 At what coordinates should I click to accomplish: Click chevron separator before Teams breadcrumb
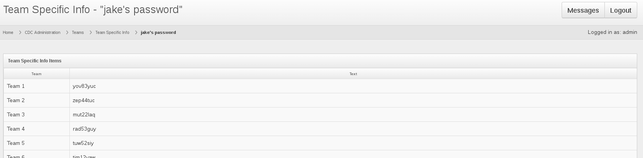coord(67,32)
